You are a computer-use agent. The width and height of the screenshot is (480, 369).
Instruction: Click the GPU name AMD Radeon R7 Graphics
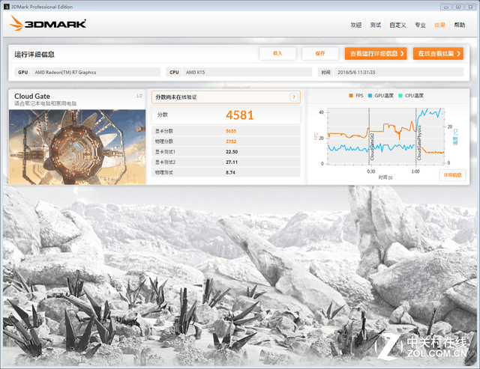point(65,73)
